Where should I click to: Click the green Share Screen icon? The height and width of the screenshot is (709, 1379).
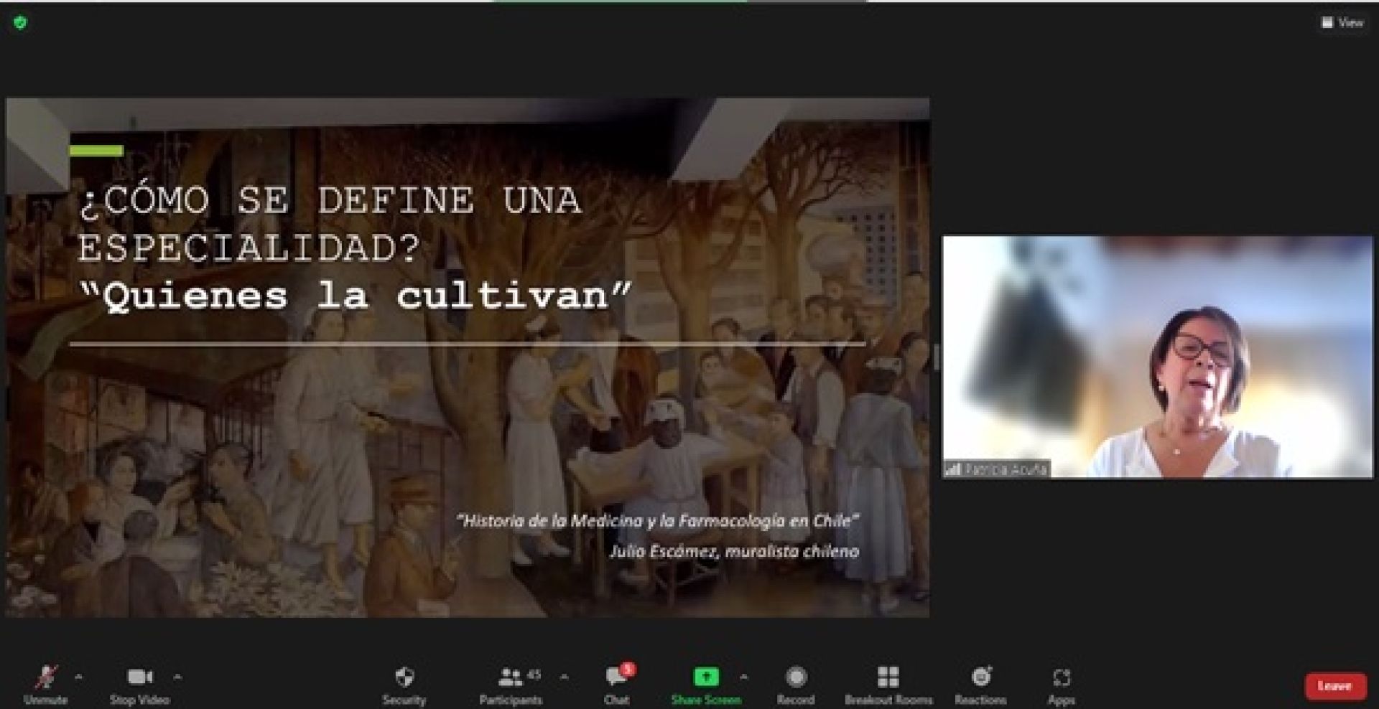pyautogui.click(x=705, y=677)
